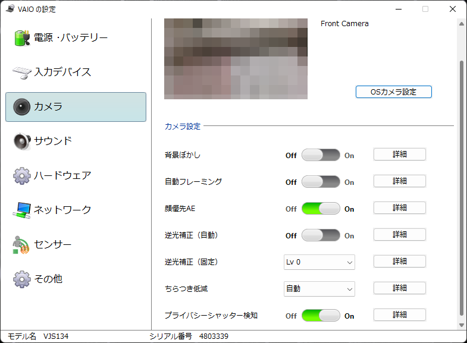The width and height of the screenshot is (467, 343).
Task: Switch to the サウンド section
Action: point(76,141)
